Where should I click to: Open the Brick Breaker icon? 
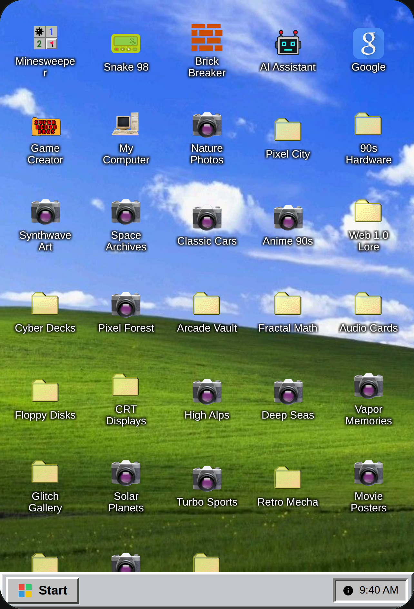click(207, 38)
